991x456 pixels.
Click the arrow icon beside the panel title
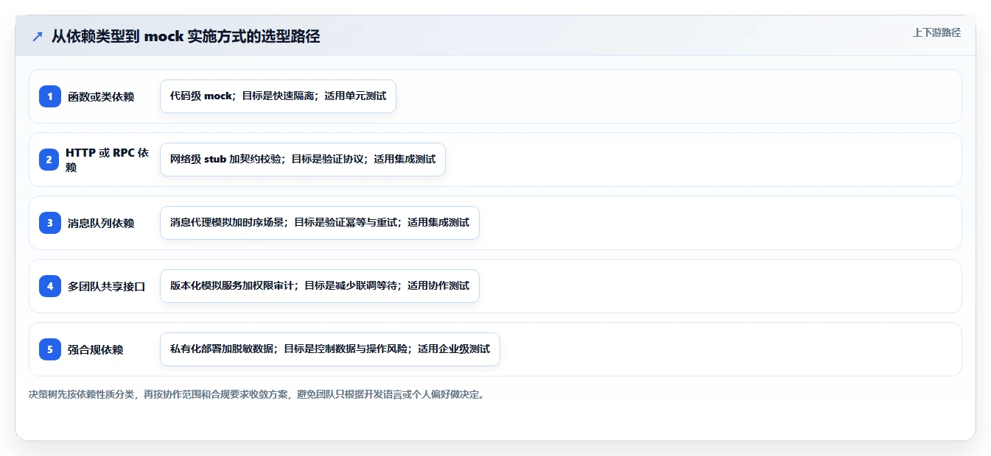pyautogui.click(x=38, y=37)
